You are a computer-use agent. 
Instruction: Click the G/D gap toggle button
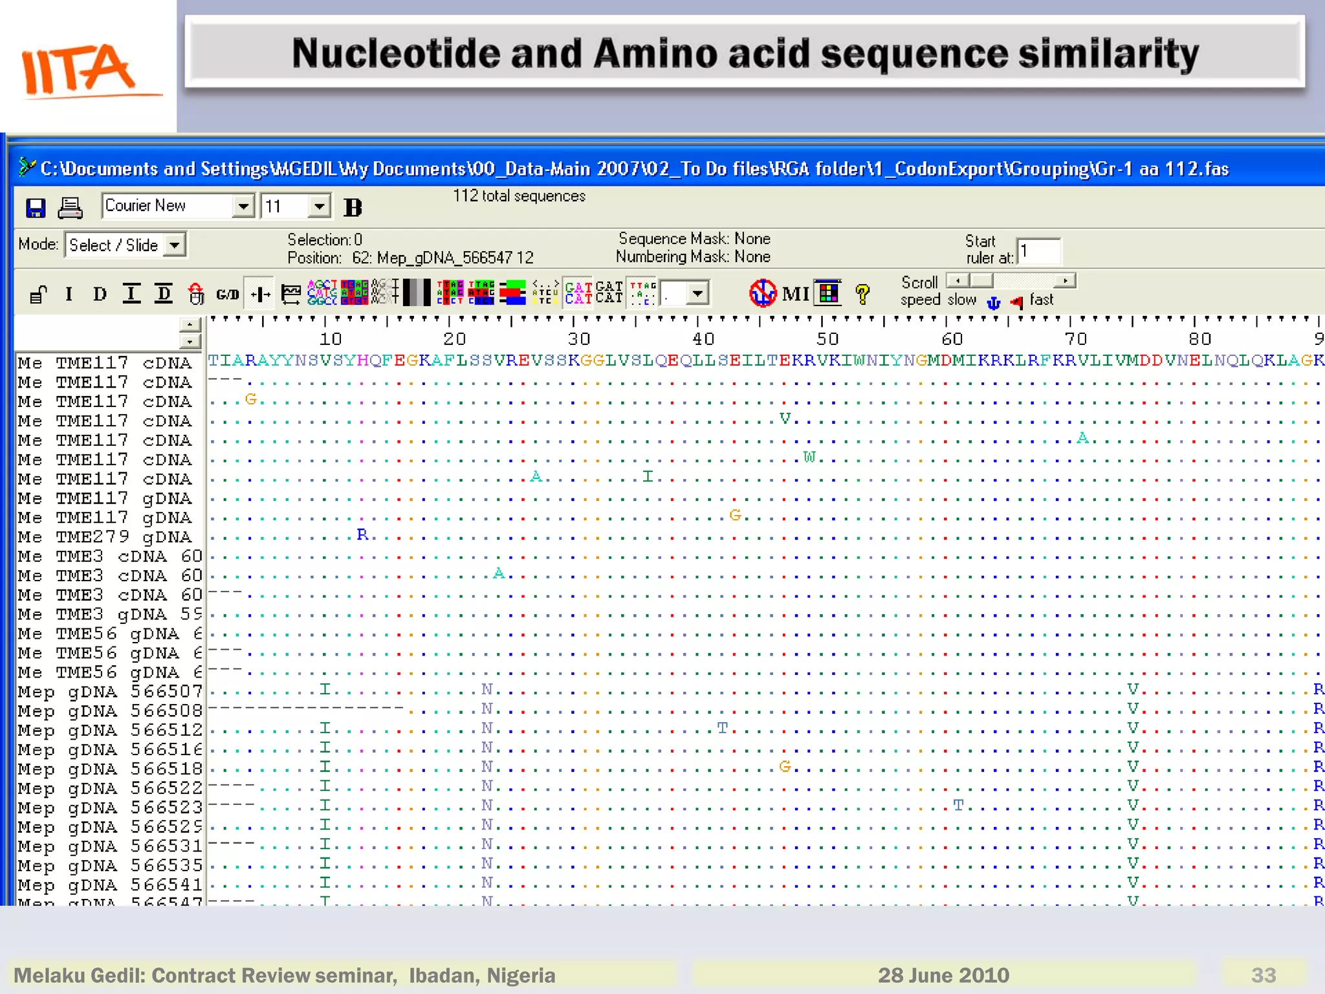227,295
